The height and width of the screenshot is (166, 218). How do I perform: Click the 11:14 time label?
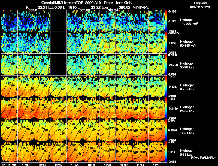[140, 165]
